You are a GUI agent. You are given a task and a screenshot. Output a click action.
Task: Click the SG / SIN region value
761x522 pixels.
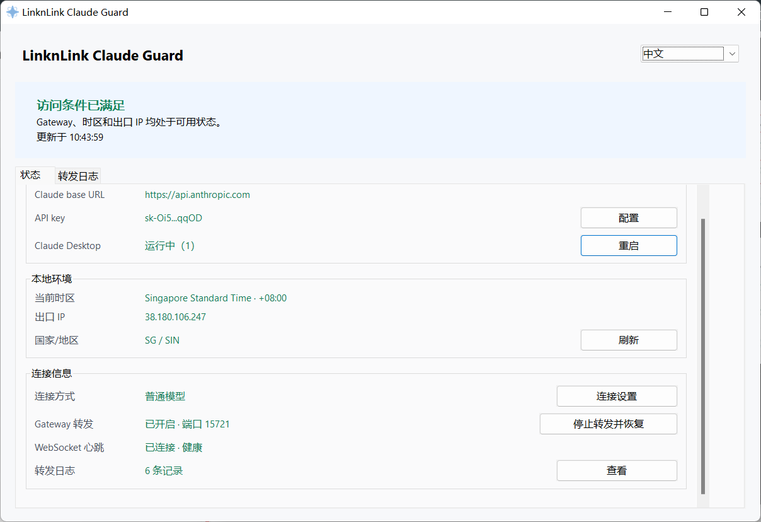coord(162,340)
